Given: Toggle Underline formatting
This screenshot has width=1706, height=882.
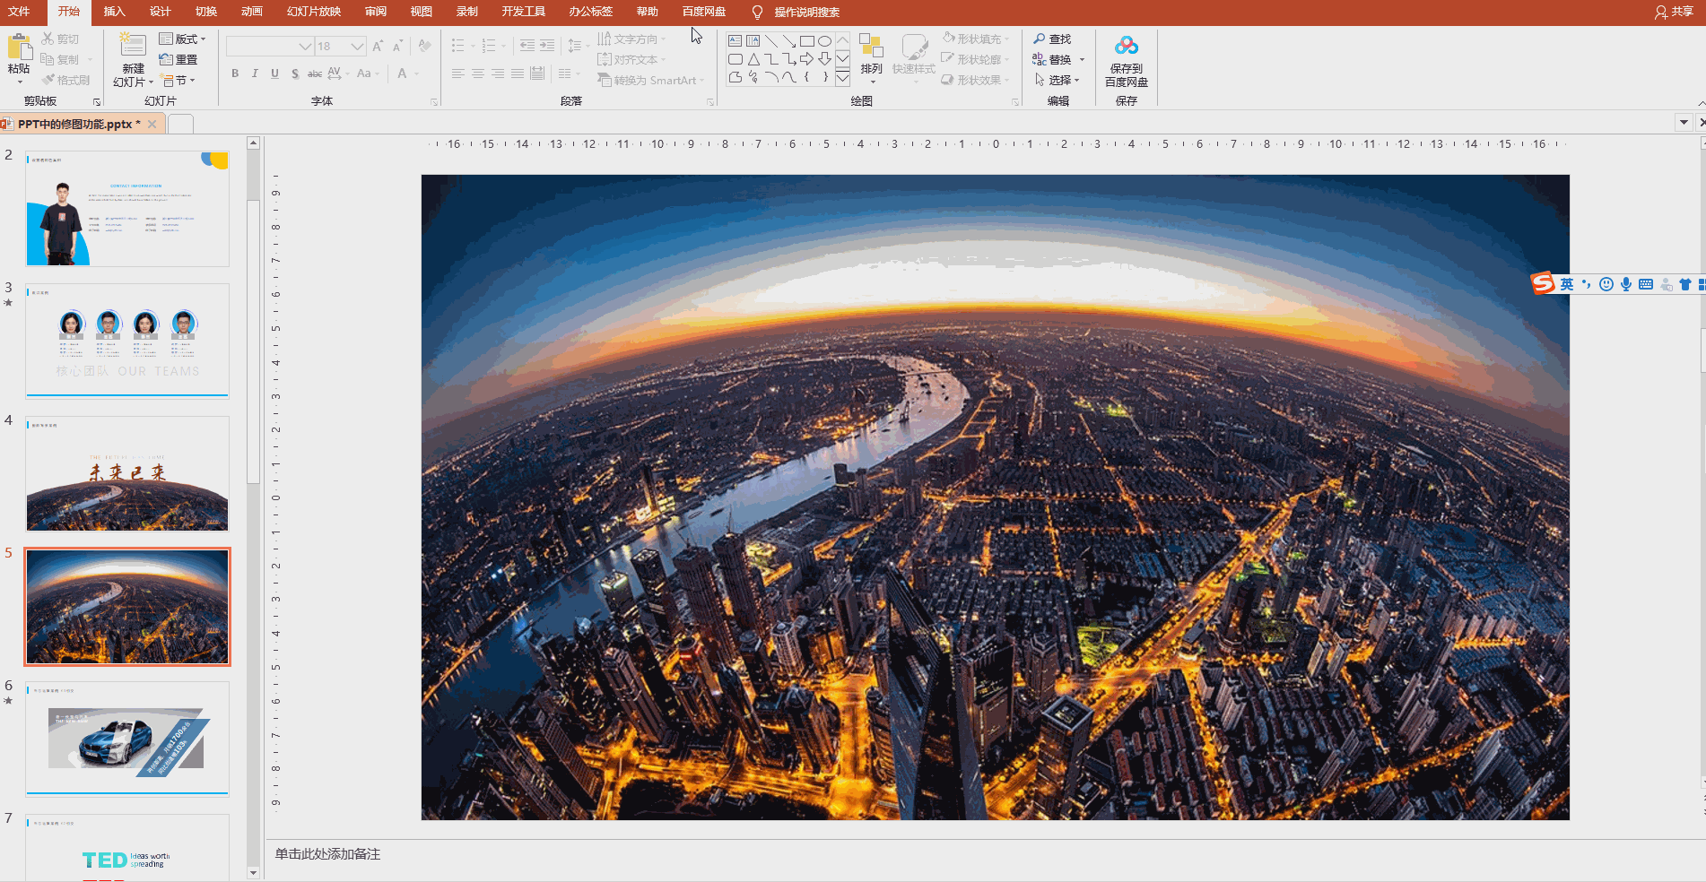Looking at the screenshot, I should click(x=274, y=73).
